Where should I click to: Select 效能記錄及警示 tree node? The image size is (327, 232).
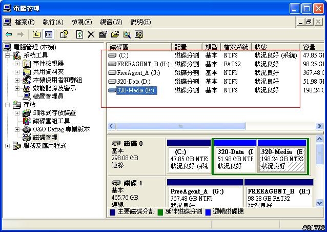(x=54, y=88)
